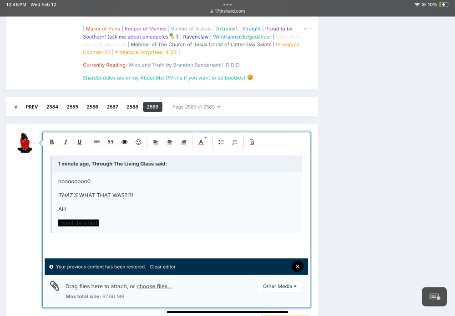Insert a quote block

(111, 142)
